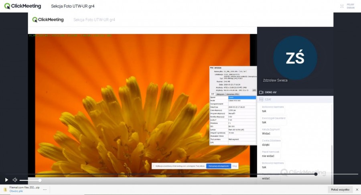Viewport: 361px width, 195px height.
Task: Click the ClickMeeting logo in top header
Action: [x=22, y=6]
